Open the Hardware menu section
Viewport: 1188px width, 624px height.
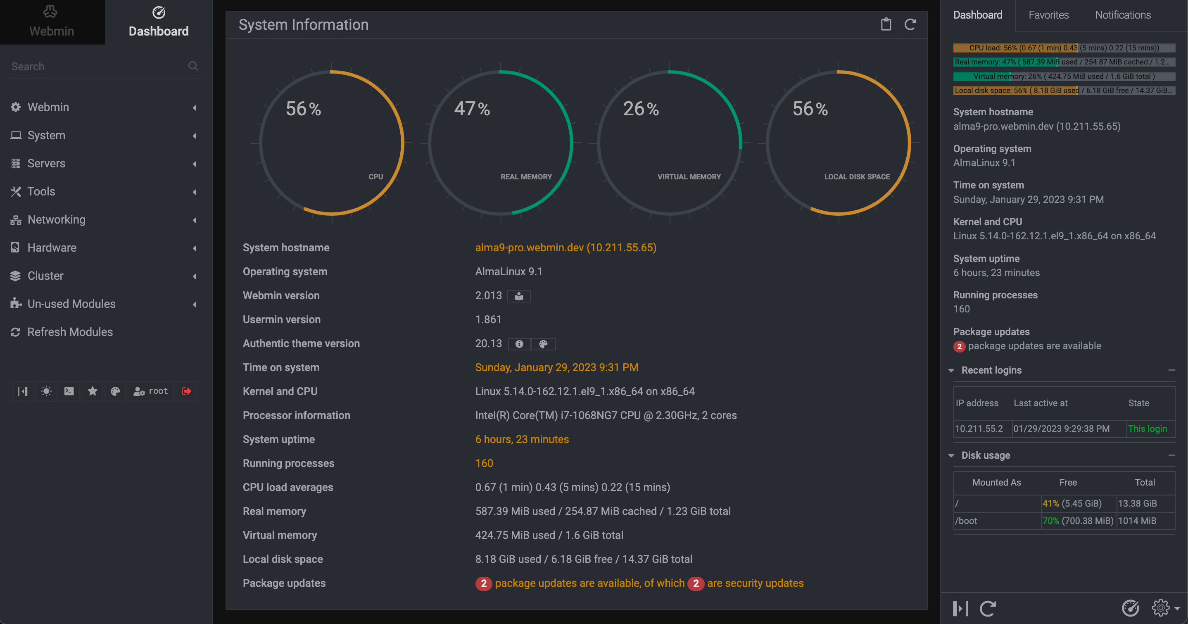52,248
